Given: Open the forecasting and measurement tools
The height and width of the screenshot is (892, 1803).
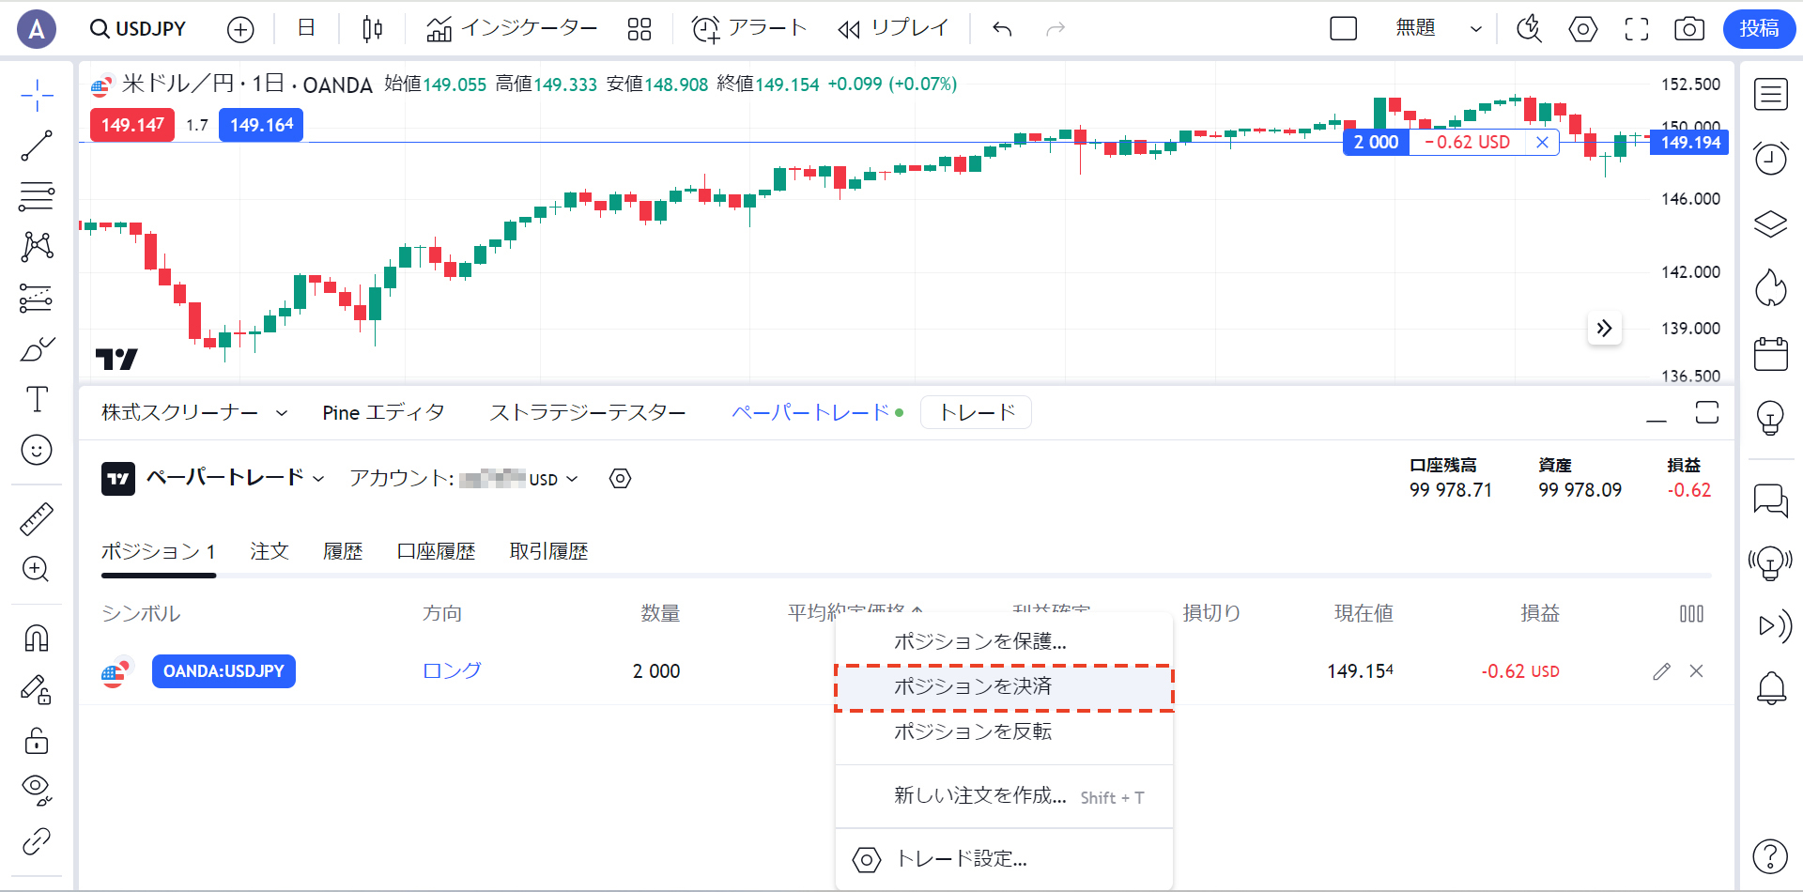Looking at the screenshot, I should click(x=37, y=298).
